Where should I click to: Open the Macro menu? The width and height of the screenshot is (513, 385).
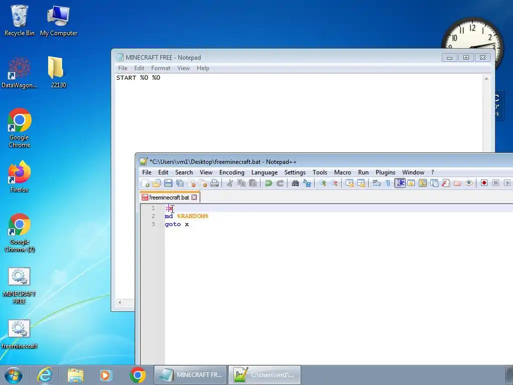(x=342, y=172)
